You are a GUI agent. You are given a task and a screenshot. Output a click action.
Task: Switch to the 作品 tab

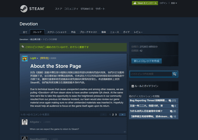pyautogui.click(x=73, y=32)
